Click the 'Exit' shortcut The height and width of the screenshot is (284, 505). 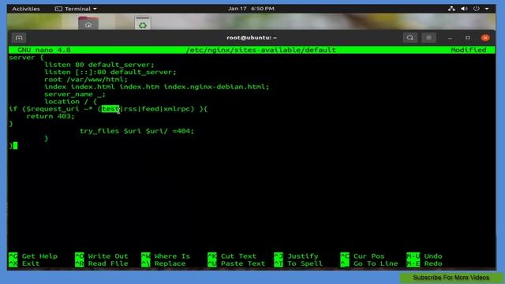click(24, 263)
